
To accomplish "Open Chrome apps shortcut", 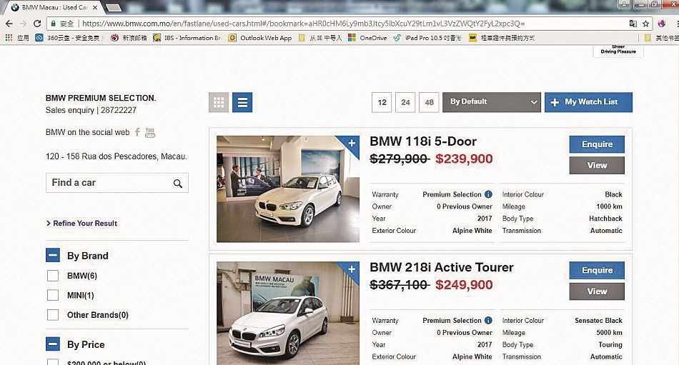I will click(x=17, y=38).
